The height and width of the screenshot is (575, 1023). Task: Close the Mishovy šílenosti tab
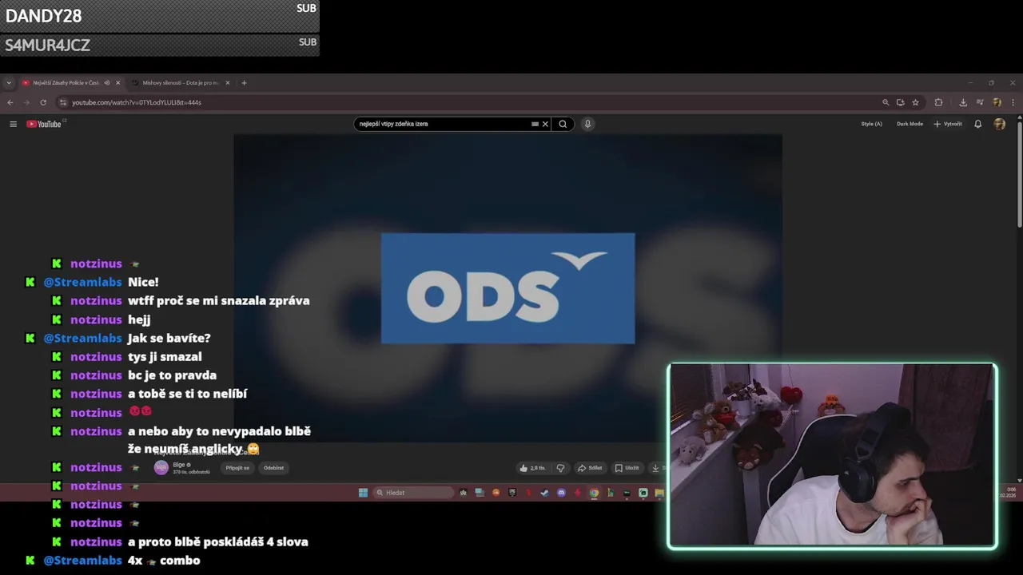pyautogui.click(x=228, y=83)
